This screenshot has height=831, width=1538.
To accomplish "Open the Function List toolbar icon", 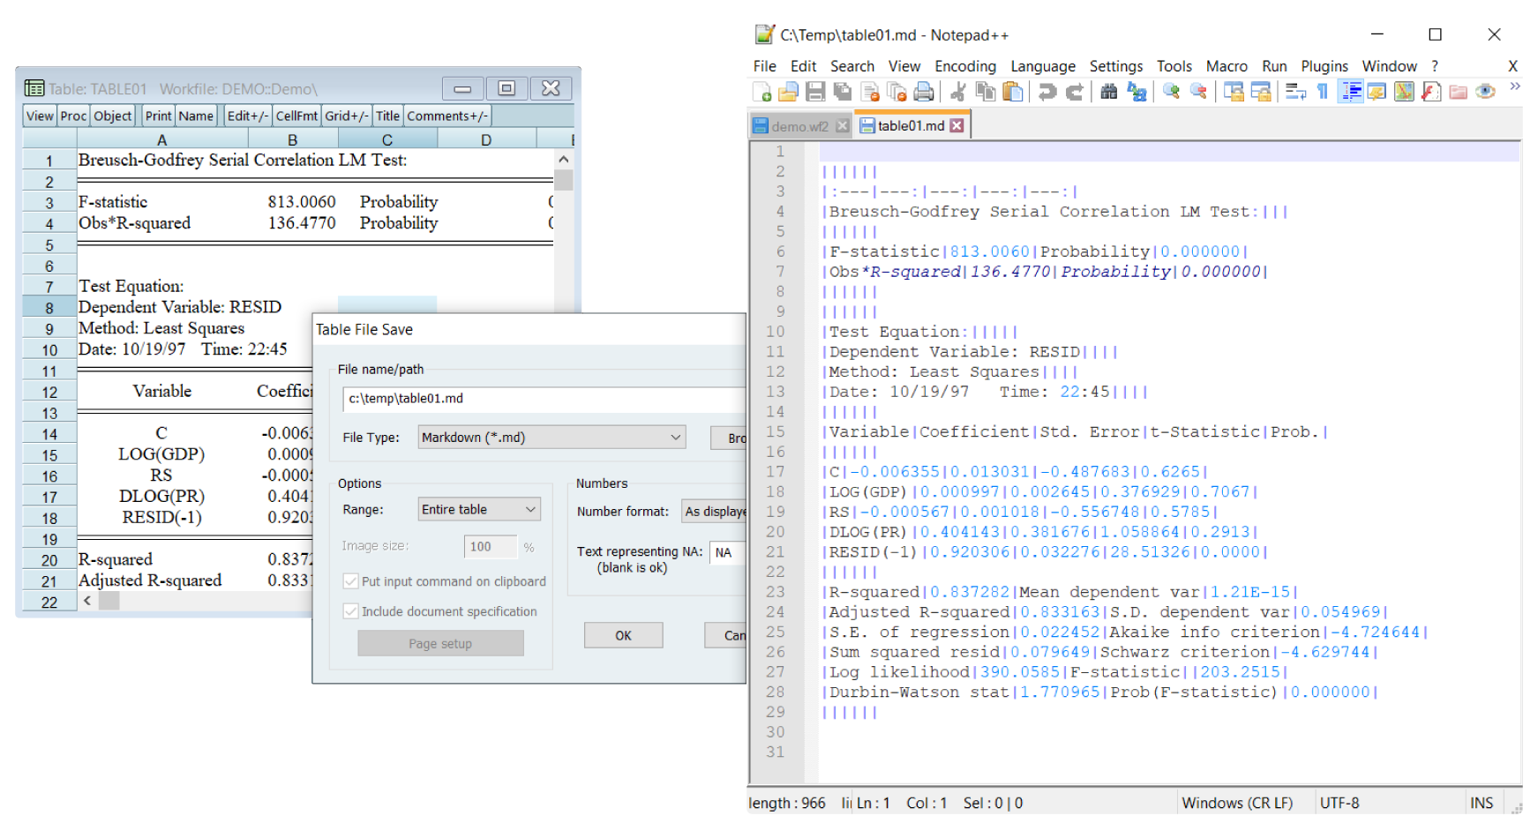I will tap(1431, 92).
